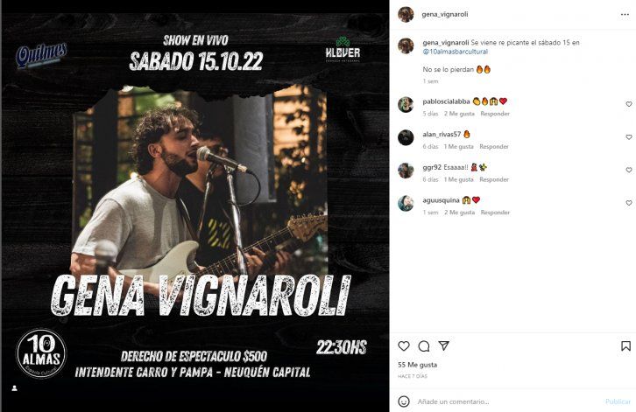This screenshot has width=636, height=412.
Task: Like alan_rivas57's comment
Action: tap(629, 137)
